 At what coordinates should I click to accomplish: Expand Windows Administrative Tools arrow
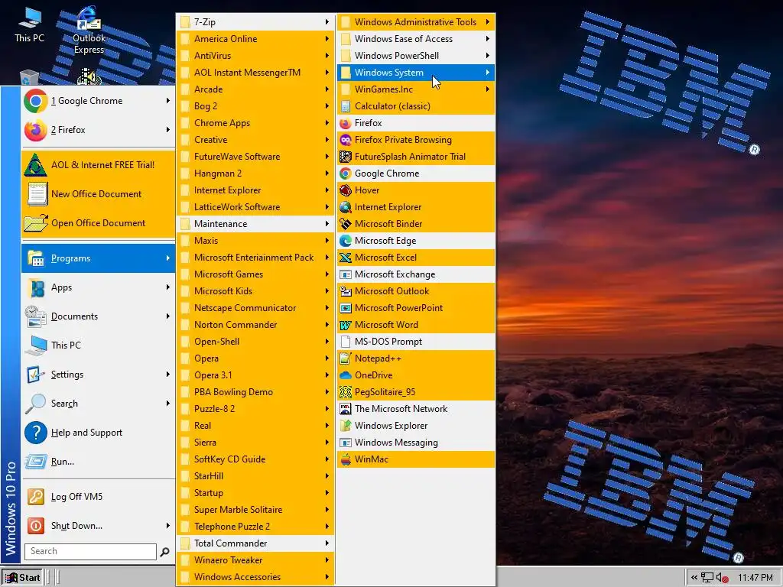pyautogui.click(x=487, y=22)
